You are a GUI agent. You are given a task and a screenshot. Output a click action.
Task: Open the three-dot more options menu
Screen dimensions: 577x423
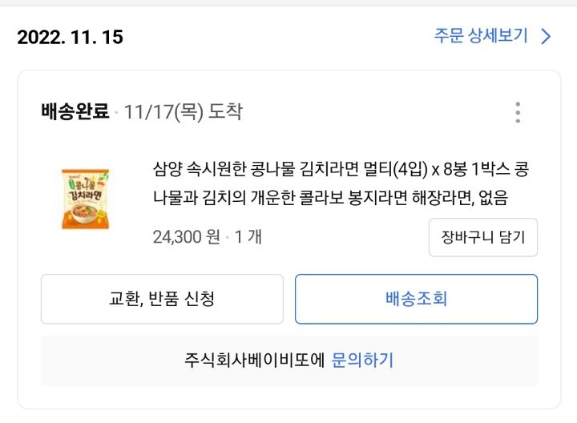(x=518, y=112)
